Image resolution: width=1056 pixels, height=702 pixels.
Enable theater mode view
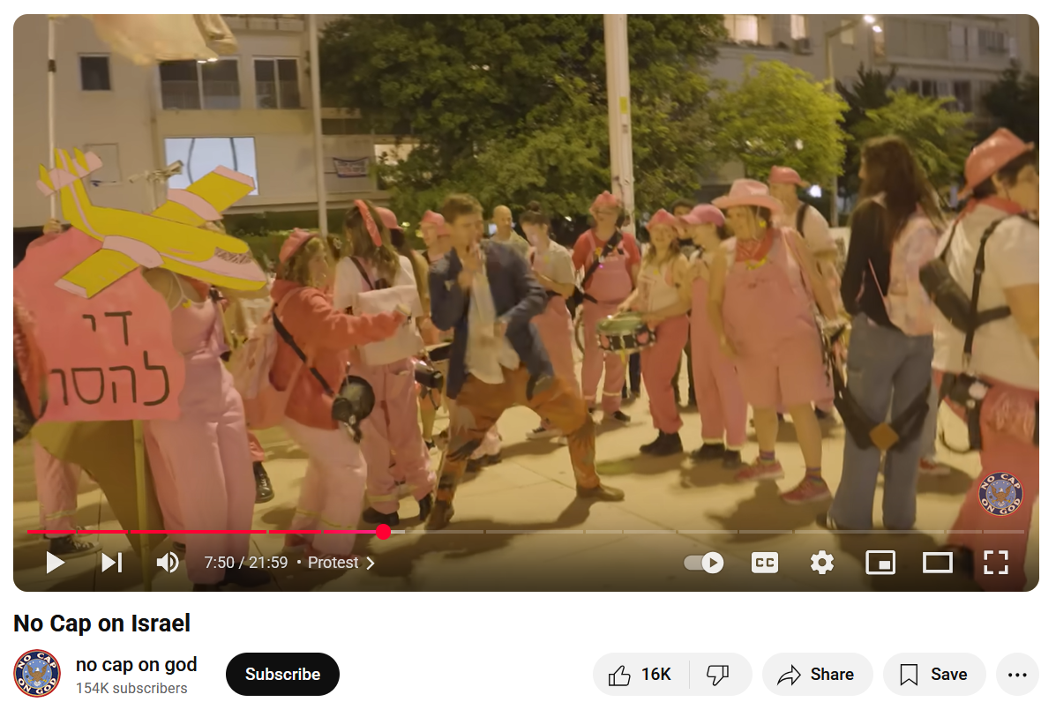938,562
